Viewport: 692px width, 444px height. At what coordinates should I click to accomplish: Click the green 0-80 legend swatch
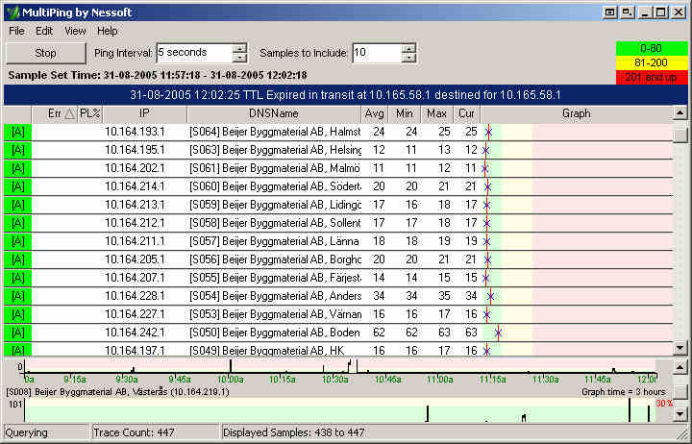[652, 48]
